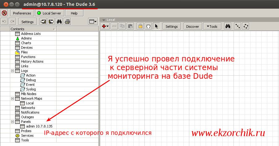Screen dimensions: 279x146
Task: Select Functions in Contents tree
Action: click(x=28, y=57)
